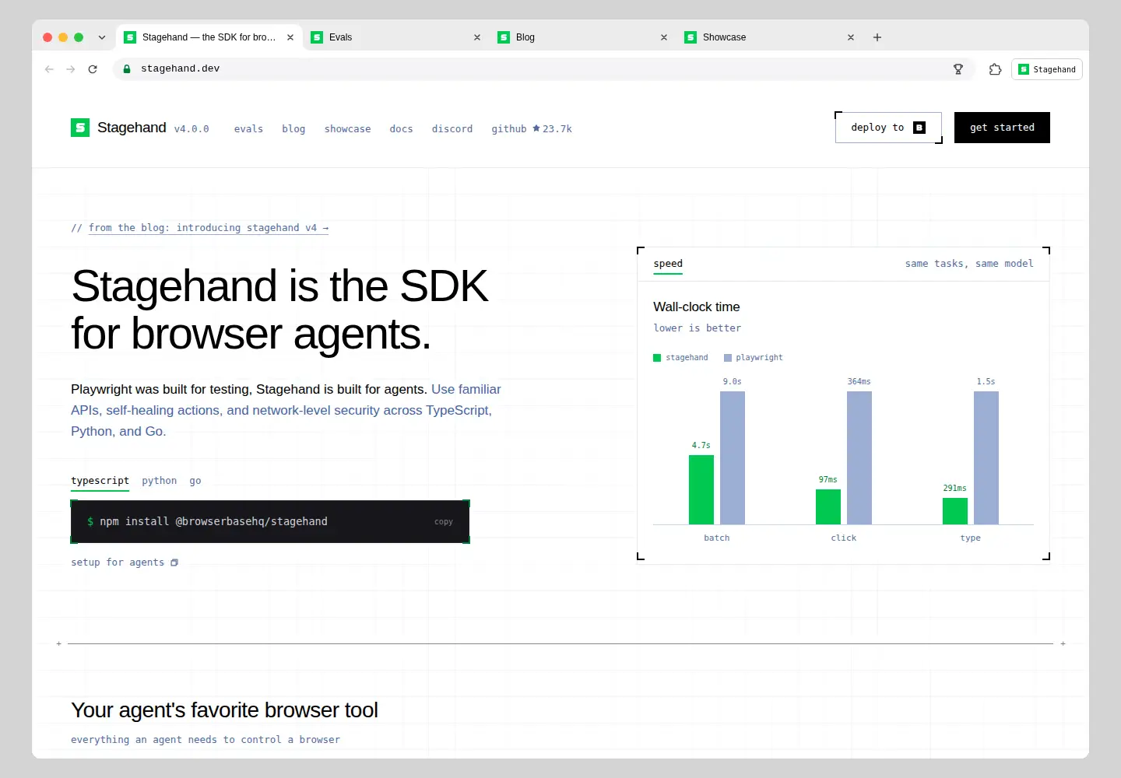Expand the tab search chevron
This screenshot has width=1121, height=778.
click(x=102, y=37)
